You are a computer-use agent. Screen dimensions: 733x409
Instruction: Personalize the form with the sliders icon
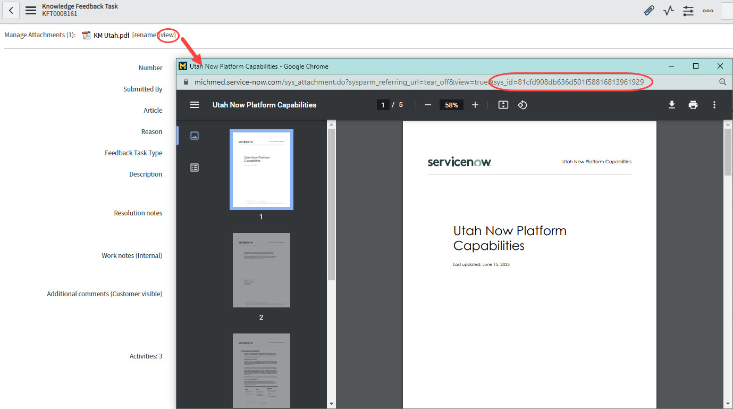[x=688, y=11]
